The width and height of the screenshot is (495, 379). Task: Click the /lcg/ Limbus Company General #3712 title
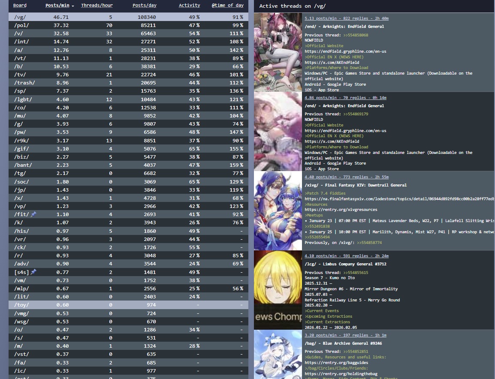pyautogui.click(x=345, y=264)
